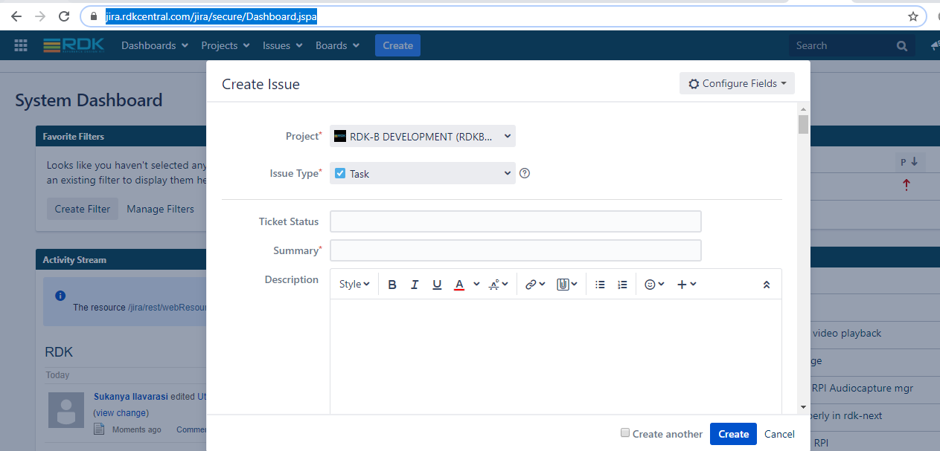Reload the page with refresh icon
940x451 pixels.
click(65, 16)
